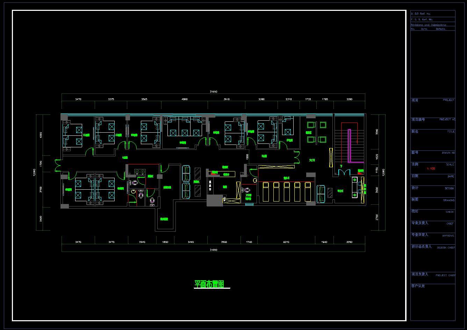This screenshot has height=330, width=467.
Task: Select the 1795 dimension label
Action: [x=325, y=99]
